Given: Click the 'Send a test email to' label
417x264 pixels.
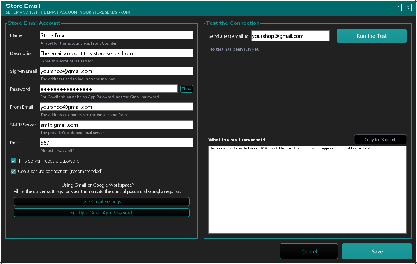Looking at the screenshot, I should click(228, 36).
